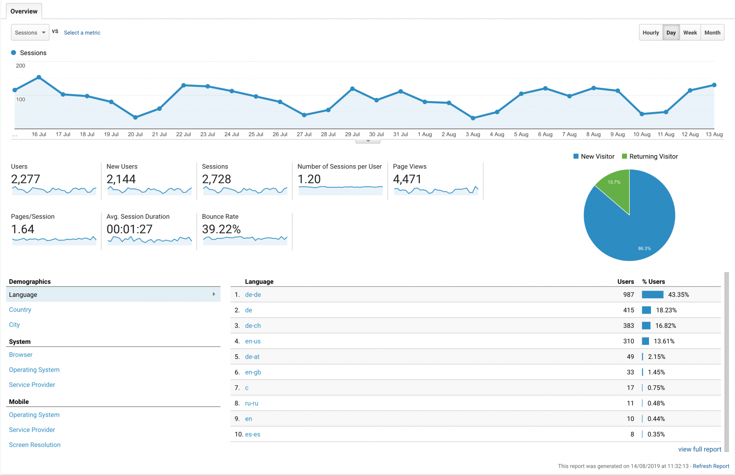Click the blue New Visitor legend square

576,156
